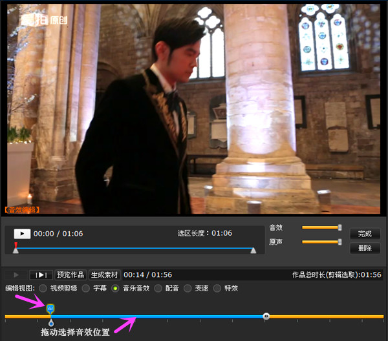Image resolution: width=388 pixels, height=341 pixels.
Task: Choose the 变速 edit view
Action: [x=188, y=288]
